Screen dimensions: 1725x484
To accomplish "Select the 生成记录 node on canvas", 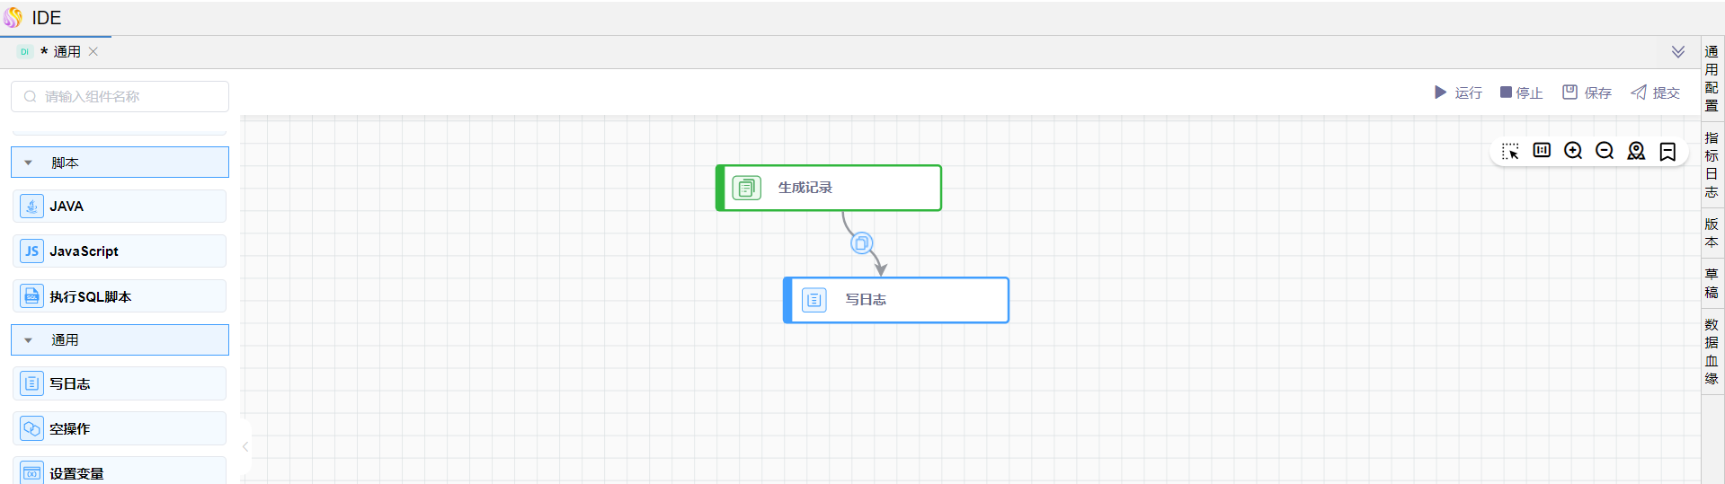I will pyautogui.click(x=829, y=188).
